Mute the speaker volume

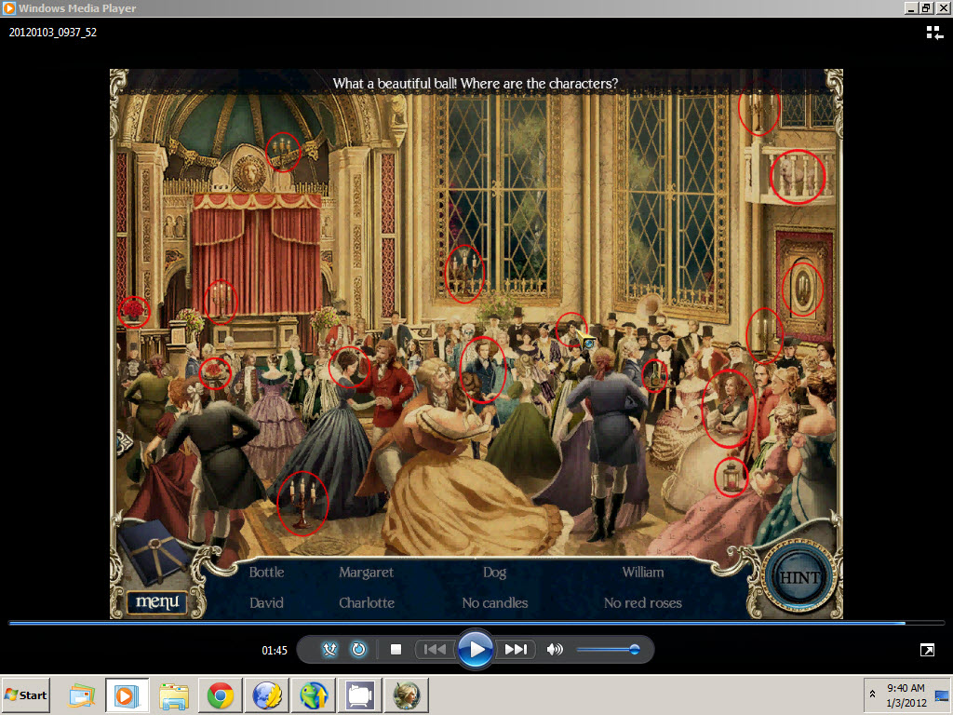(x=556, y=650)
